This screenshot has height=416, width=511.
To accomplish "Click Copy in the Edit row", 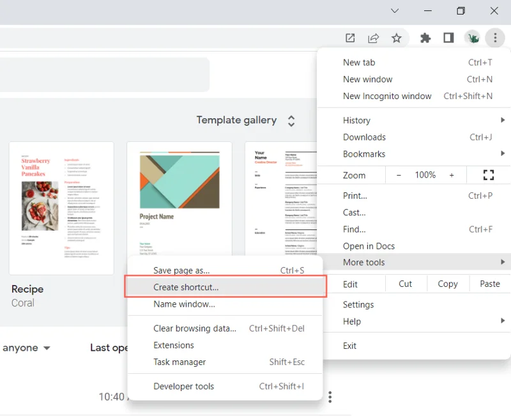I will pyautogui.click(x=448, y=284).
